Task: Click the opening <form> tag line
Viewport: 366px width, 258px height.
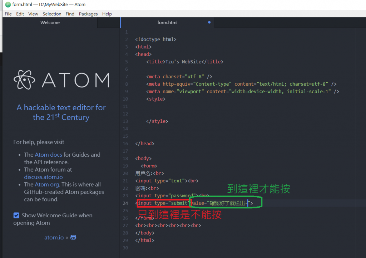Action: pyautogui.click(x=149, y=166)
